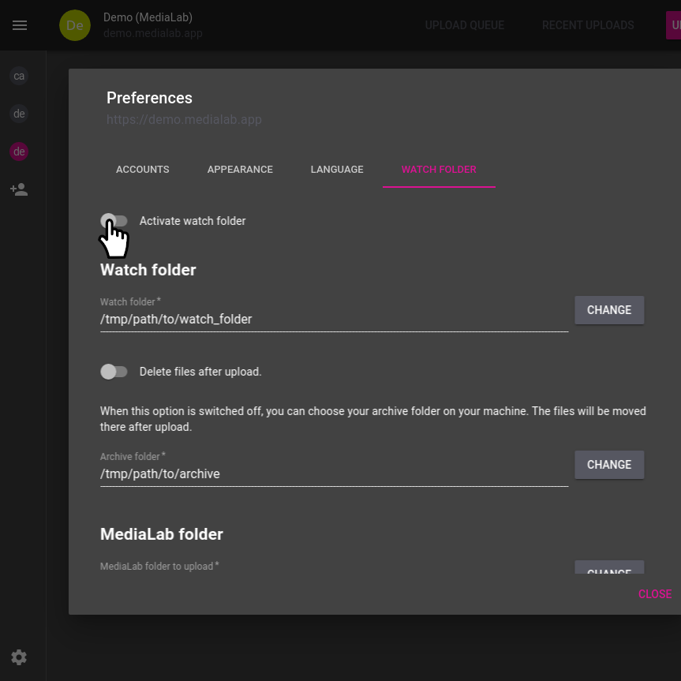Close the Preferences dialog
Viewport: 681px width, 681px height.
[x=654, y=593]
